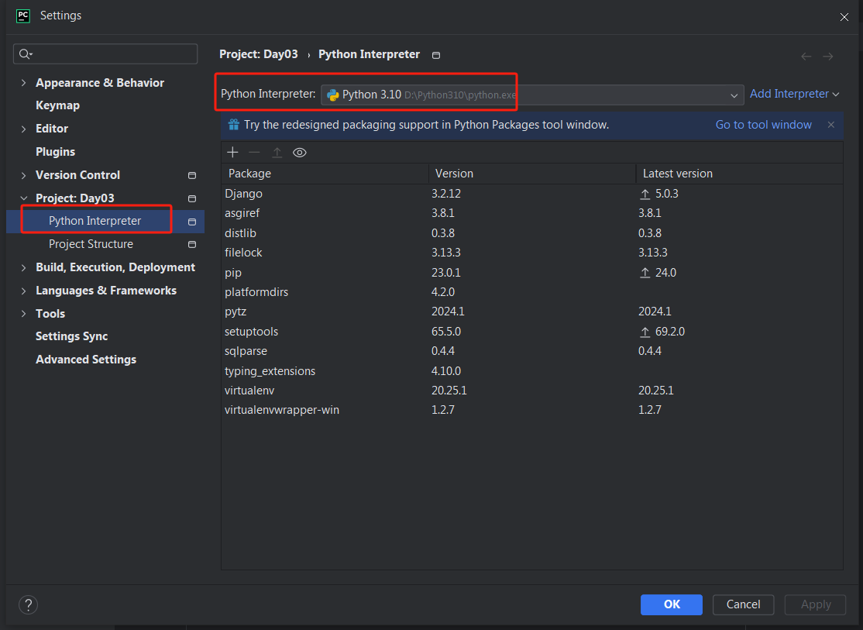Click the gift icon in banner
Image resolution: width=863 pixels, height=630 pixels.
click(234, 125)
